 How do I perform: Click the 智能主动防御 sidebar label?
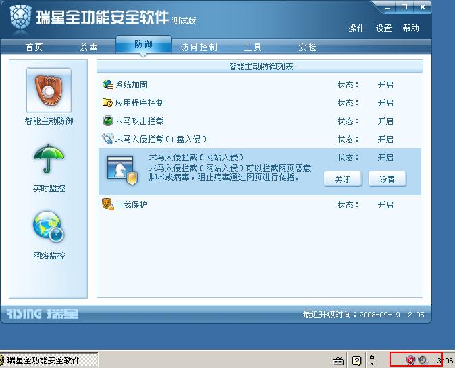[x=49, y=121]
